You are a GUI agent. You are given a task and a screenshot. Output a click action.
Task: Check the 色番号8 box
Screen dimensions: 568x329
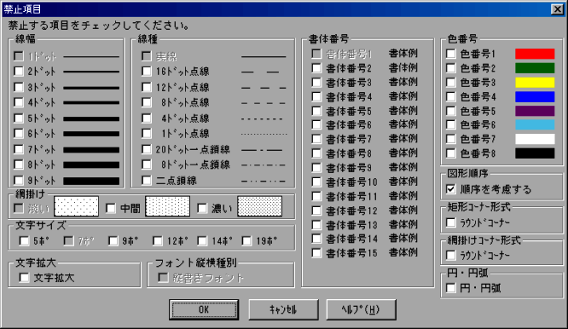[450, 153]
